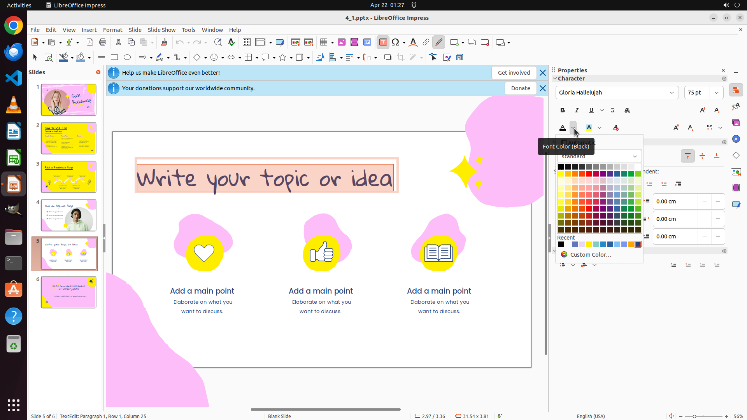The width and height of the screenshot is (747, 420).
Task: Open the Slide Show menu
Action: click(x=161, y=30)
